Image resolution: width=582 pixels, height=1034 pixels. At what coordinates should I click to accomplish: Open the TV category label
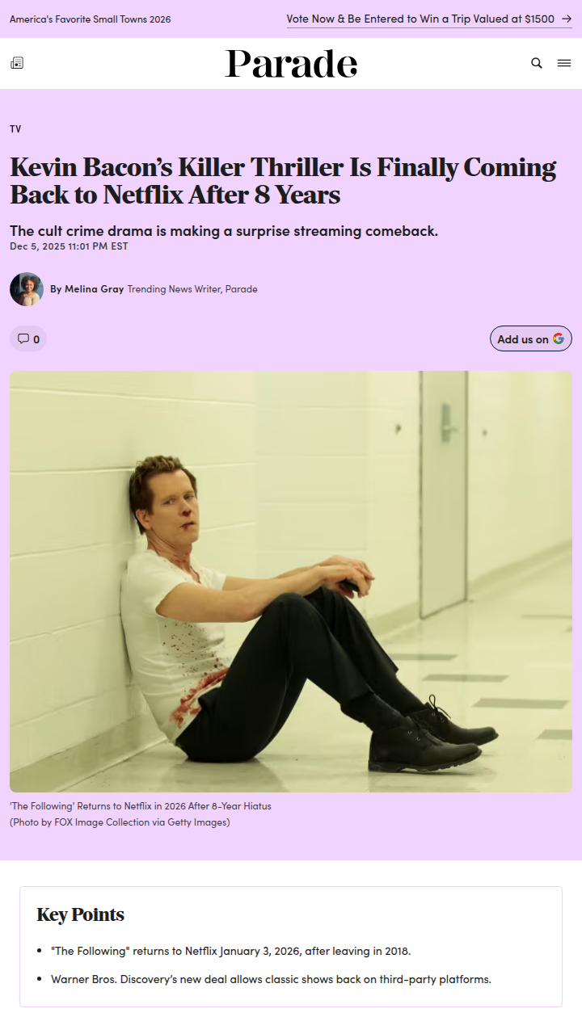coord(15,129)
